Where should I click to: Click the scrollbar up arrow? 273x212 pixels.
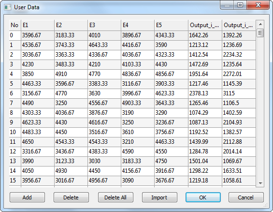(x=260, y=24)
